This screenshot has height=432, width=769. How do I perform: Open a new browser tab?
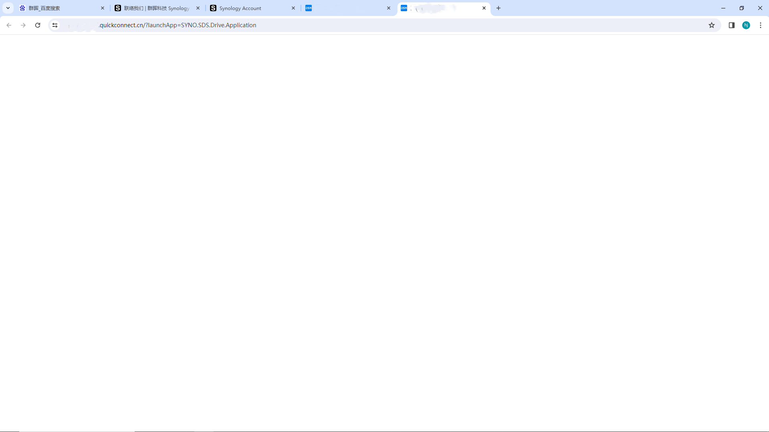point(499,8)
